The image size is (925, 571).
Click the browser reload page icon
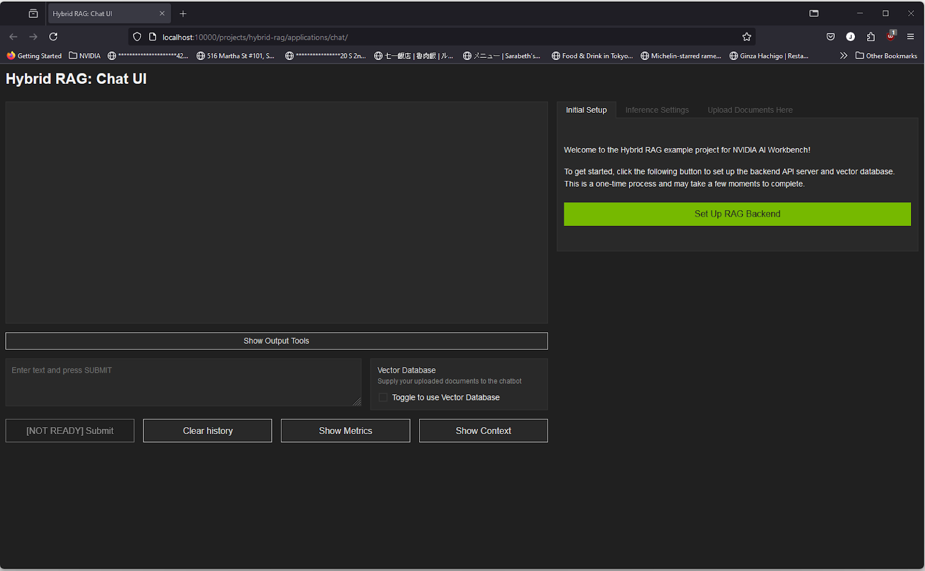coord(53,37)
